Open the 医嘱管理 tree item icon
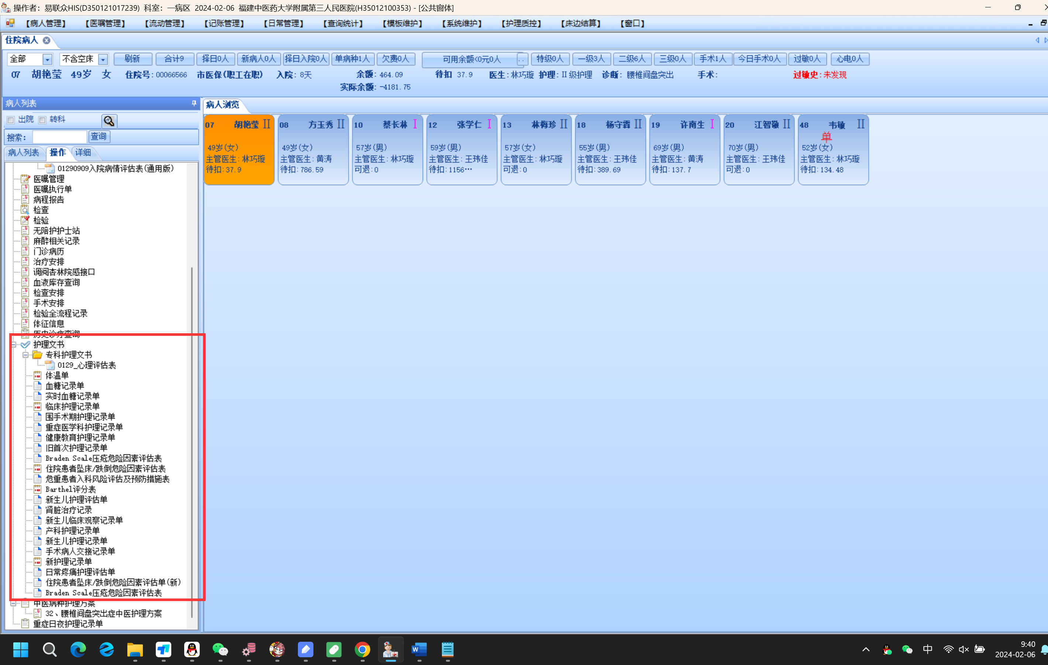The image size is (1048, 665). coord(25,179)
